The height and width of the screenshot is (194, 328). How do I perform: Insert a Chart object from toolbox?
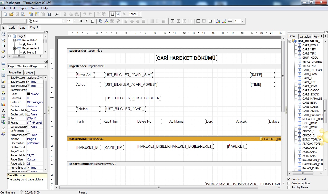point(3,104)
